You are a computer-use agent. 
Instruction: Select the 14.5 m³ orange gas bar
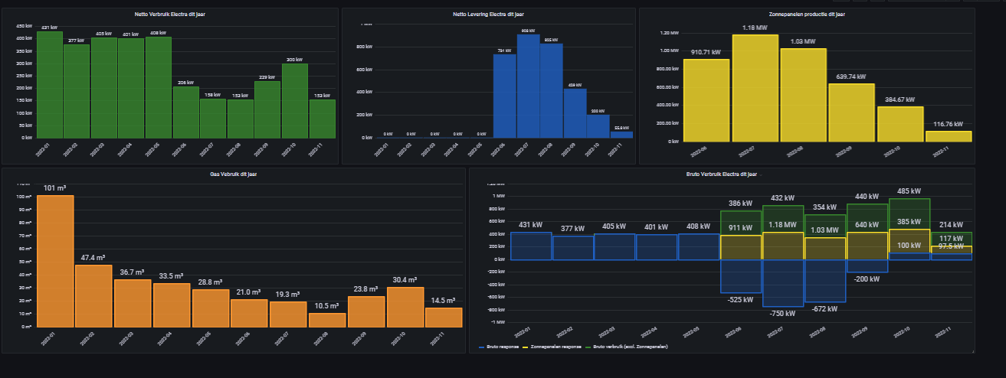click(444, 317)
